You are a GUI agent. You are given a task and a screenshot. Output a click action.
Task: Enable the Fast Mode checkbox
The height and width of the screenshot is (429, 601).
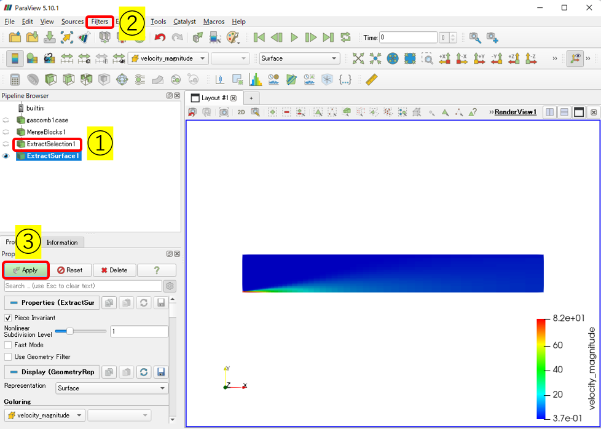click(8, 345)
